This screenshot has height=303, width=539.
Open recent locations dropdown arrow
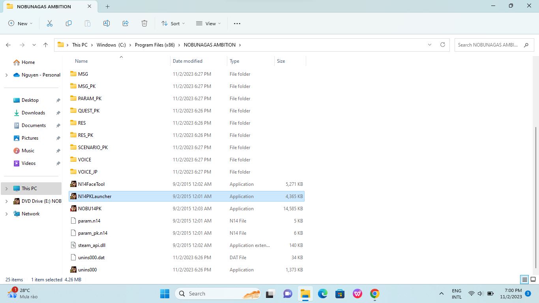pyautogui.click(x=34, y=45)
